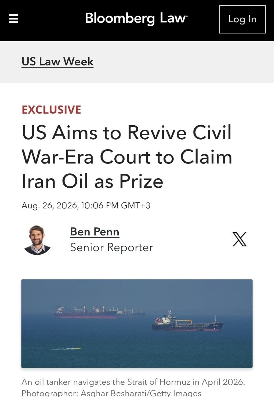Open Ben Penn's author page link

(94, 232)
